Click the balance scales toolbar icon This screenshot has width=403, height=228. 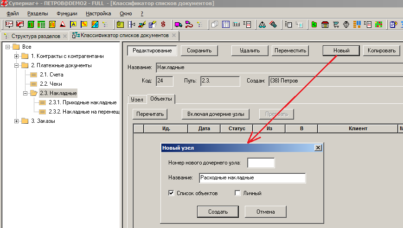click(262, 25)
